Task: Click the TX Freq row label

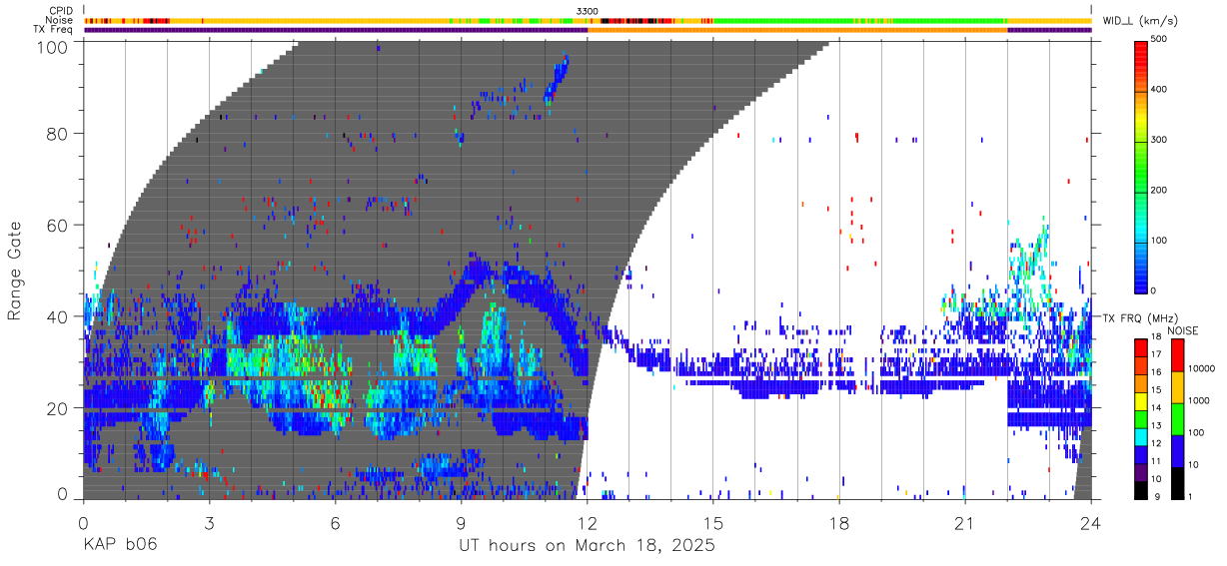Action: pyautogui.click(x=54, y=29)
